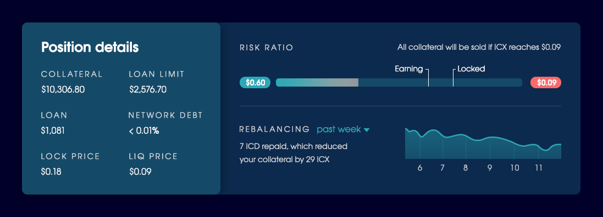The image size is (603, 217).
Task: Click the liq price value $0.09
Action: click(x=140, y=172)
